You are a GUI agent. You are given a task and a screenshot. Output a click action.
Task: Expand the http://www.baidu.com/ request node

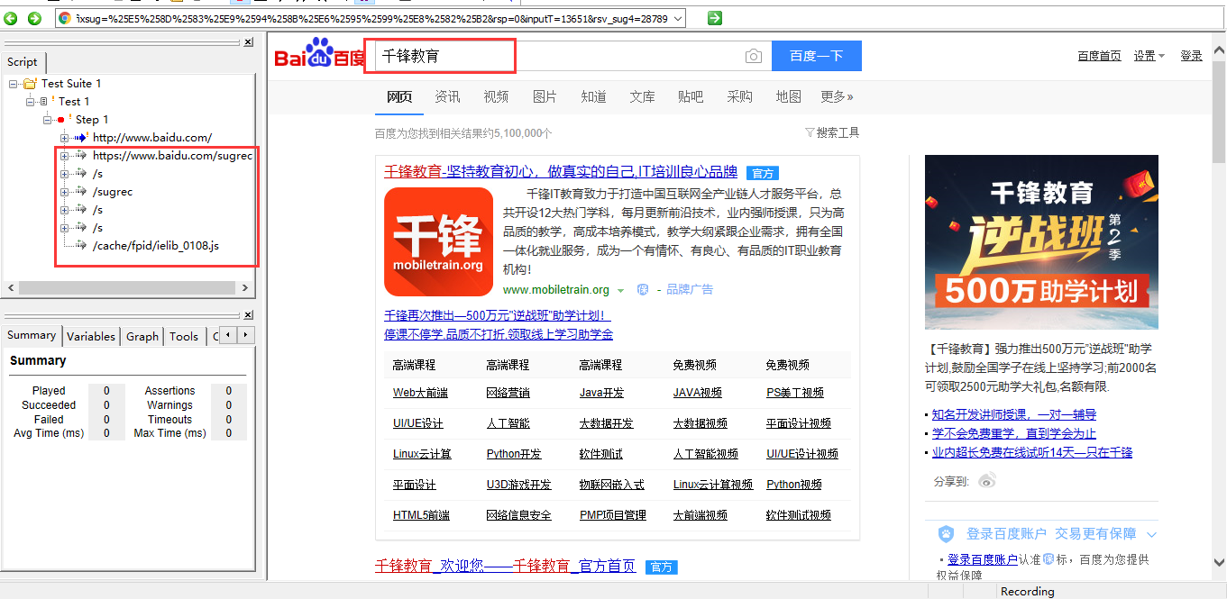tap(65, 138)
